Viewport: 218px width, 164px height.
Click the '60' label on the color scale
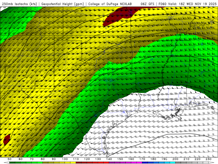click(21, 159)
